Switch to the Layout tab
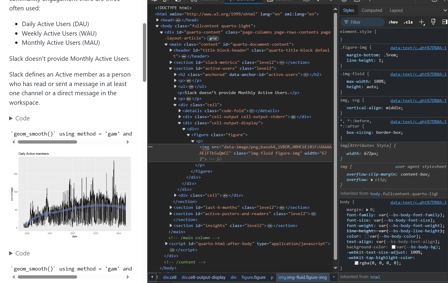 tap(396, 10)
